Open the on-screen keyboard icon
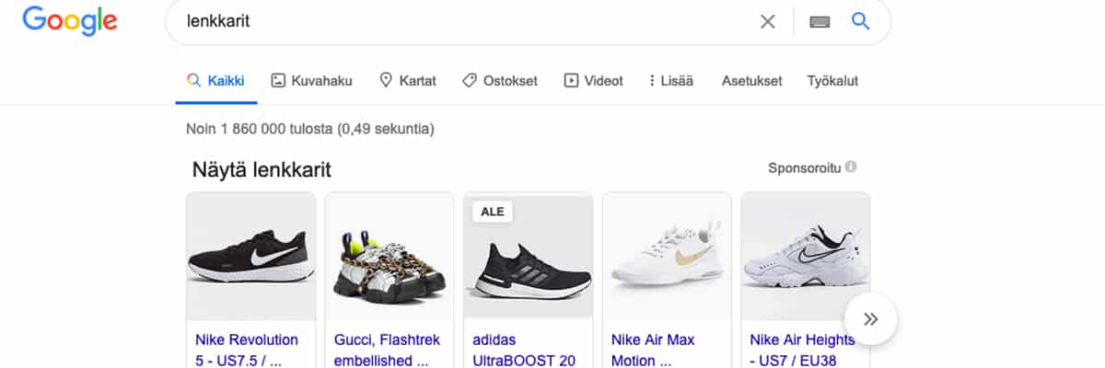The image size is (1105, 368). tap(820, 22)
